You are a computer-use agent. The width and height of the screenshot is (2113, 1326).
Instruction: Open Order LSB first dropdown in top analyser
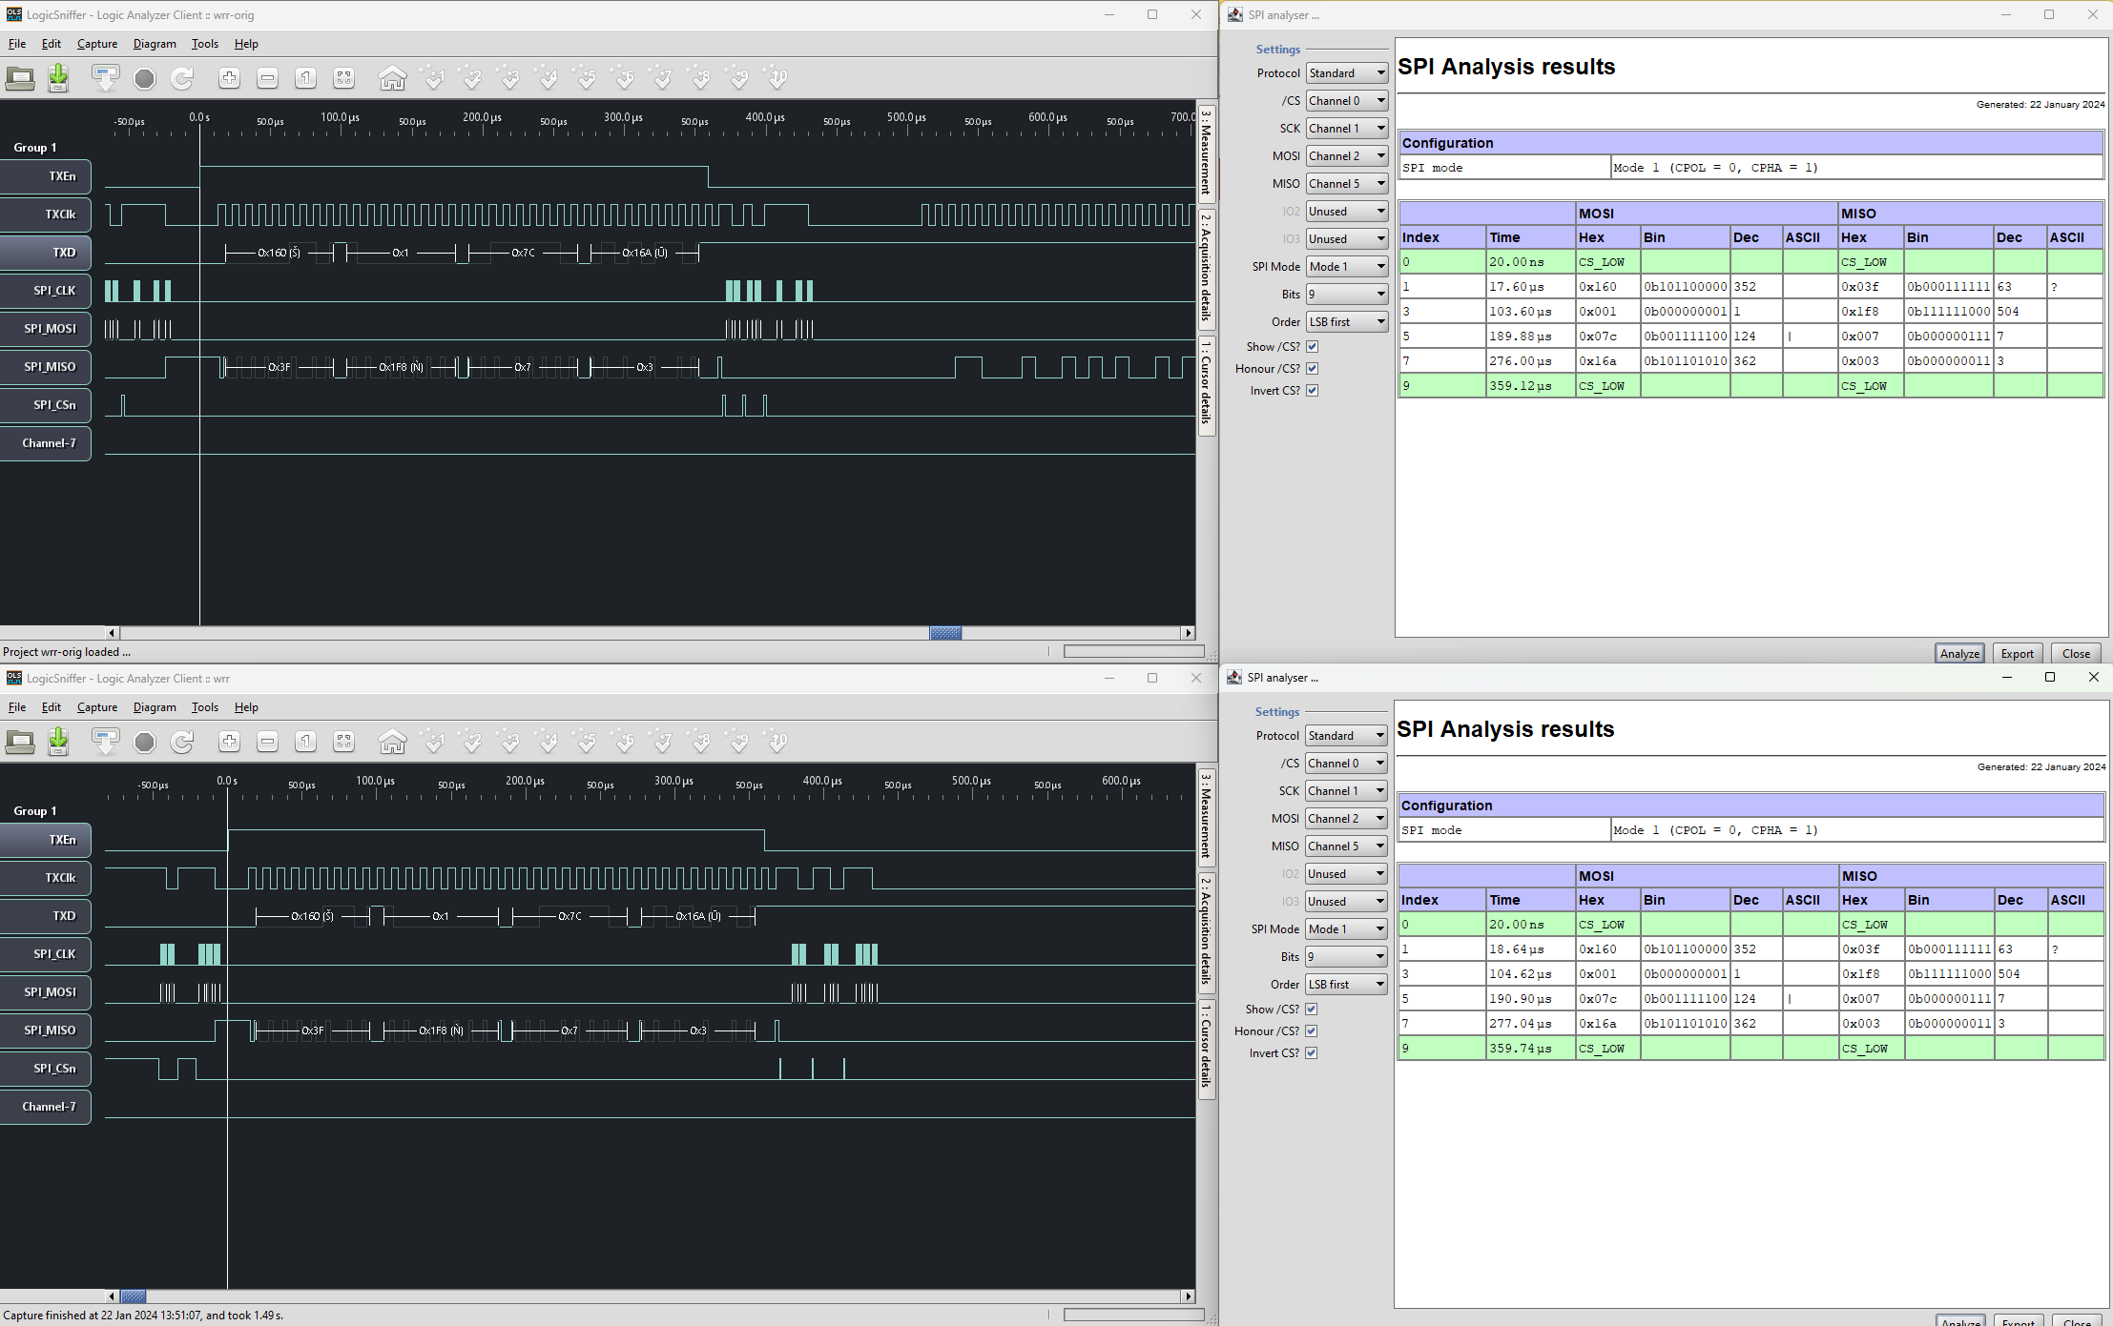pyautogui.click(x=1347, y=322)
